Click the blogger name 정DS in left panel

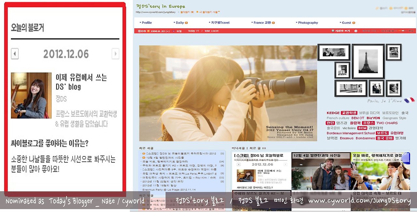click(x=61, y=99)
